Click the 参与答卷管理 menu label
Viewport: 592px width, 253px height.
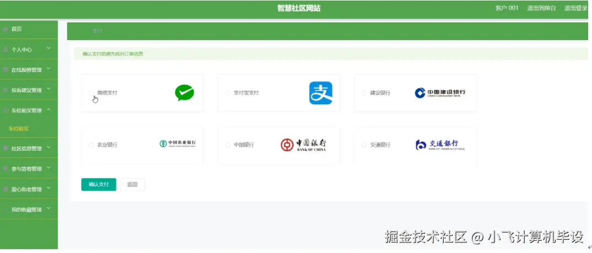[26, 169]
